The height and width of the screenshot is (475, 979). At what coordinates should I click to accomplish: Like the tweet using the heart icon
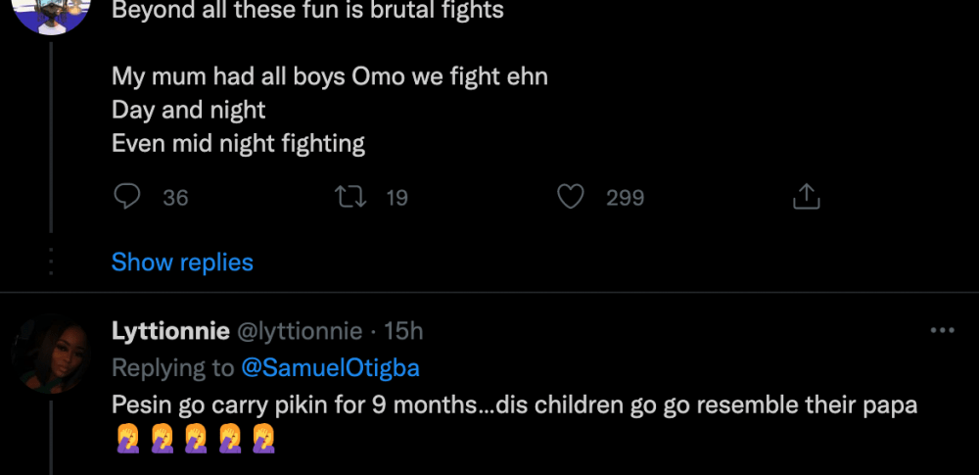(x=570, y=197)
